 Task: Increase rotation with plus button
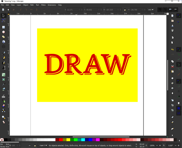coord(179,145)
